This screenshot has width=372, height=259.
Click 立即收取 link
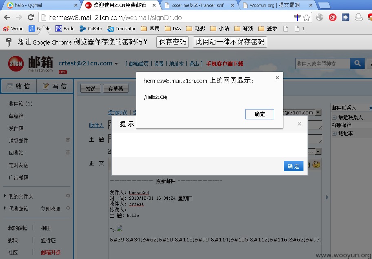tap(50, 209)
